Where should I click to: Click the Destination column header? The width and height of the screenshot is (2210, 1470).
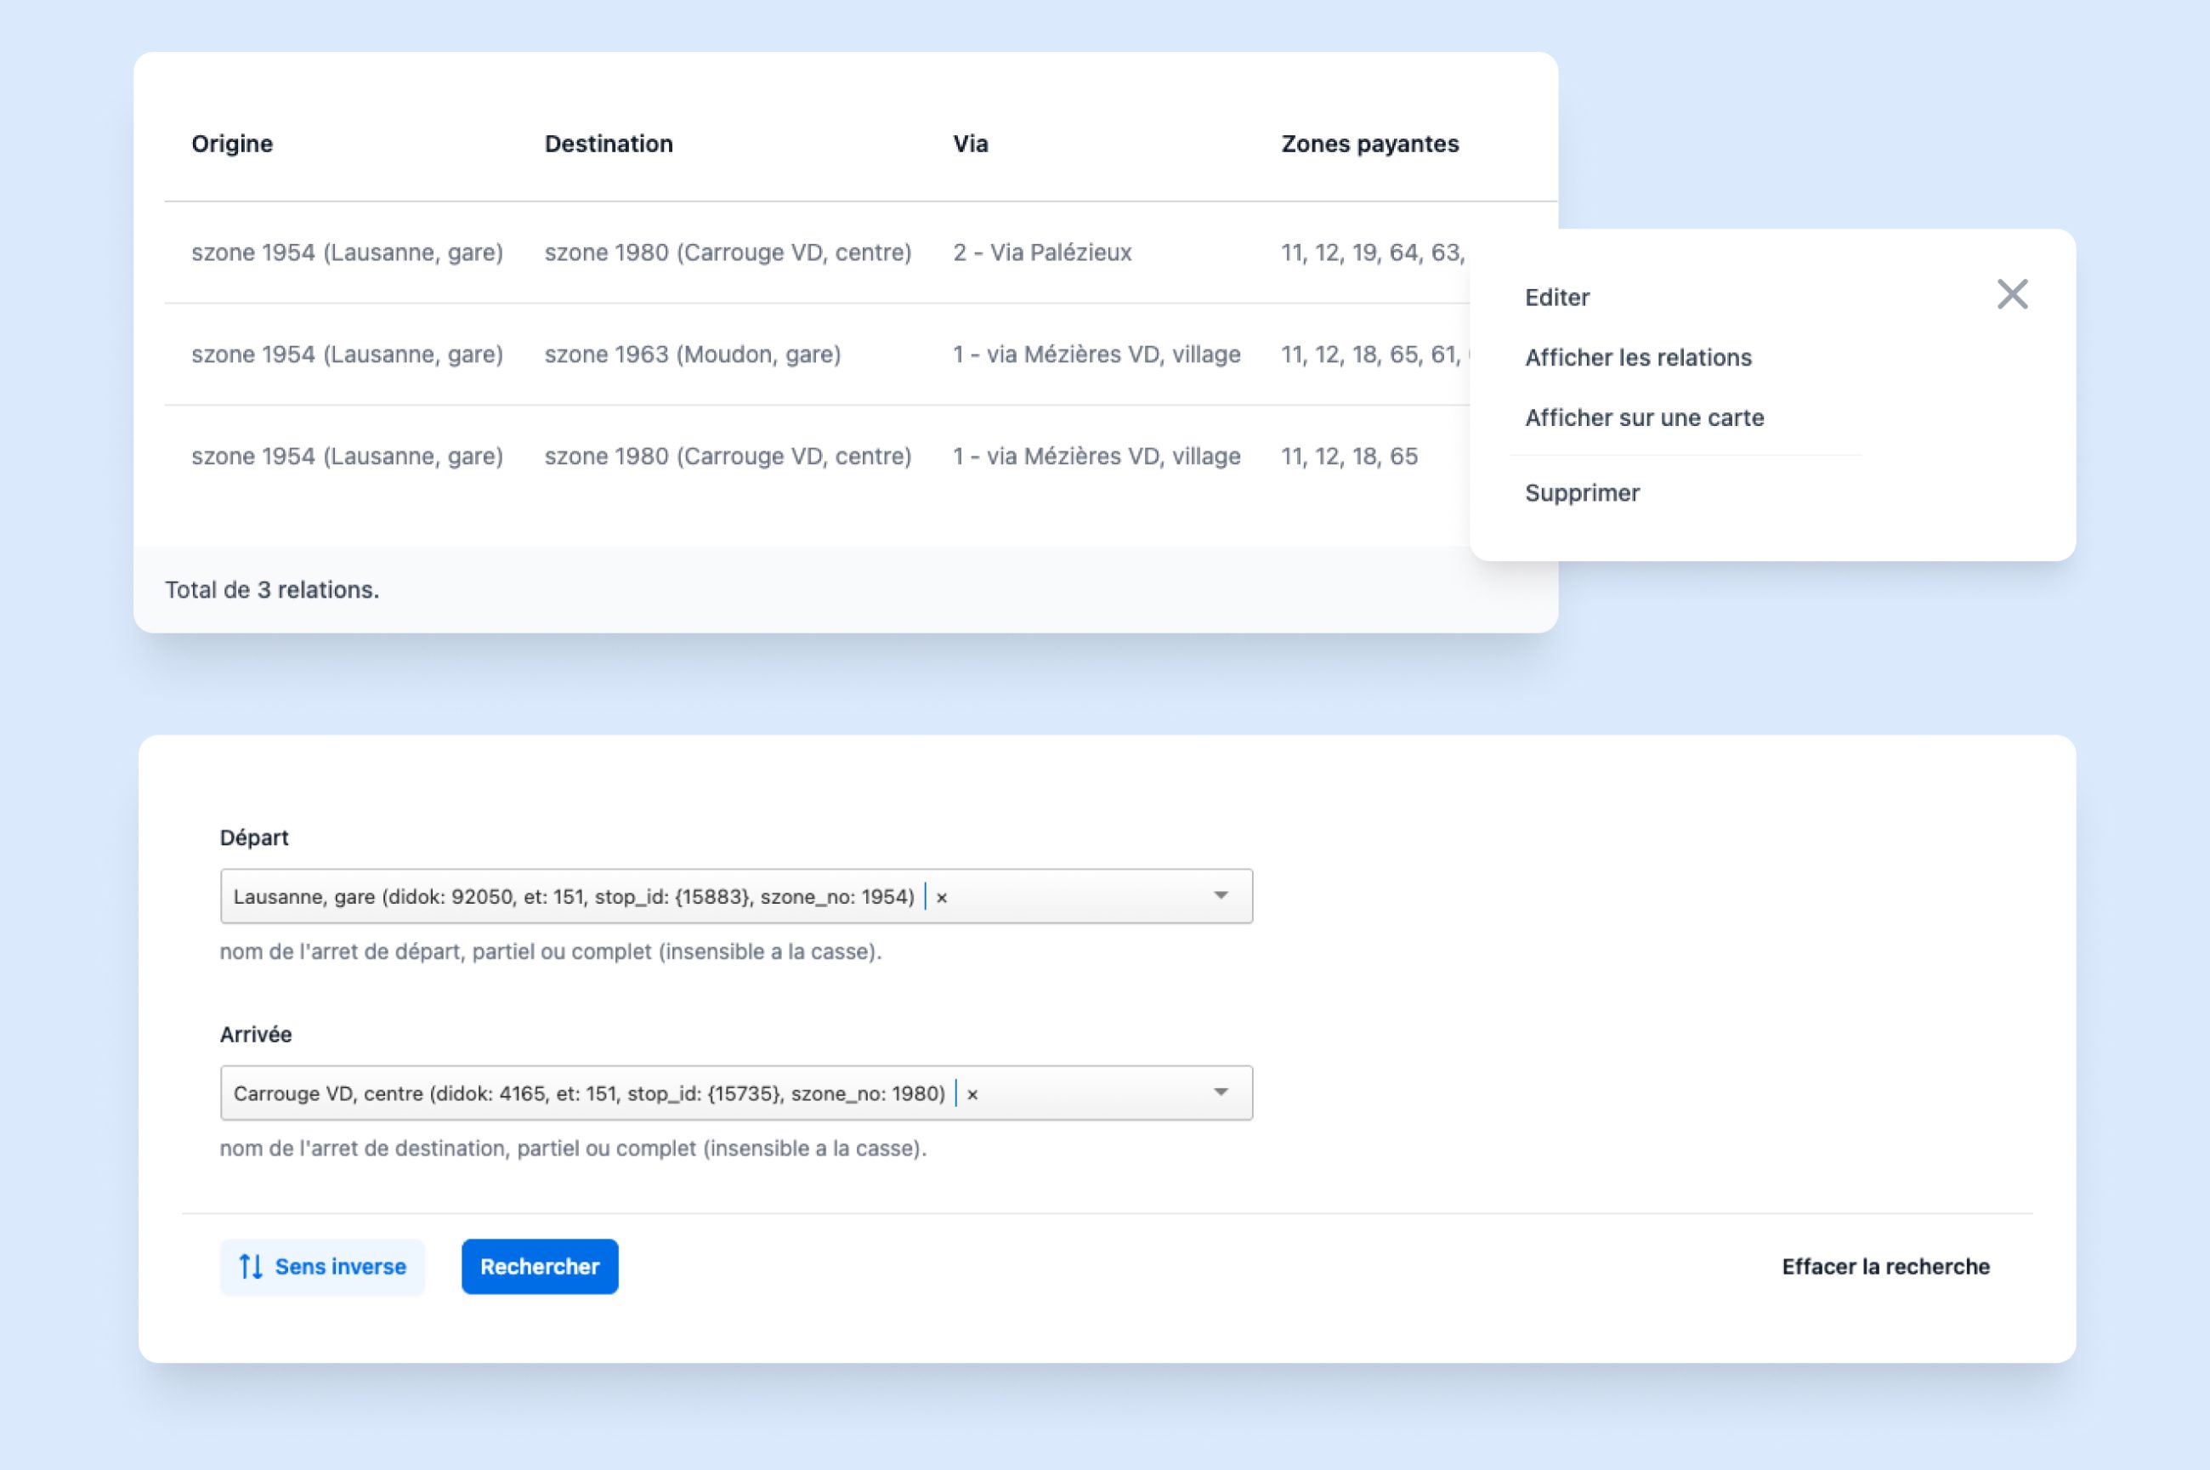[609, 144]
